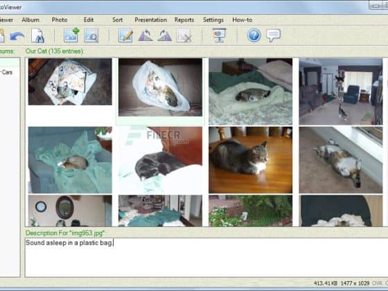Viewport: 388px width, 291px height.
Task: Select the living room photo thumbnail
Action: 341,91
